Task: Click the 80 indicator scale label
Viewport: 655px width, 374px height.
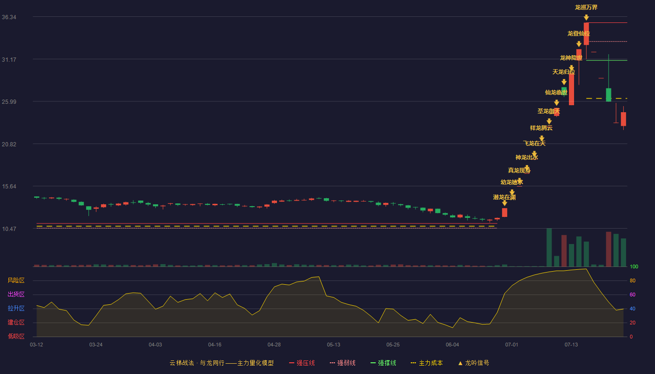Action: 633,280
